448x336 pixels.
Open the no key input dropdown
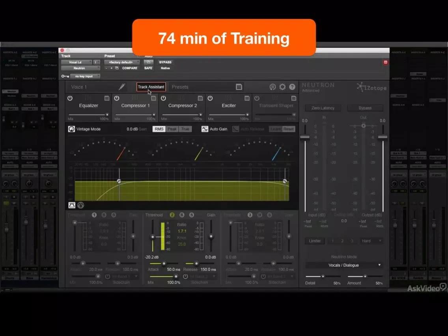click(x=85, y=76)
